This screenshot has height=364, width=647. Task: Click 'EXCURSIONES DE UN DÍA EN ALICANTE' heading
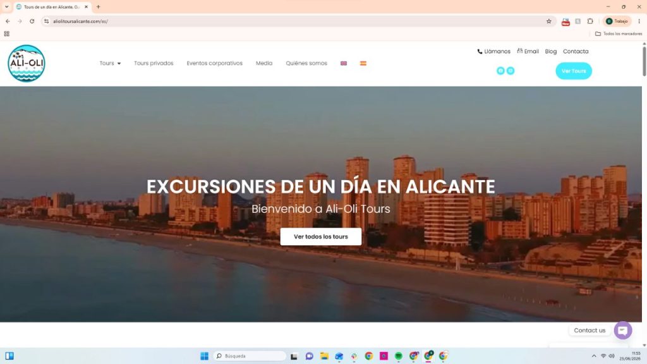pyautogui.click(x=320, y=186)
